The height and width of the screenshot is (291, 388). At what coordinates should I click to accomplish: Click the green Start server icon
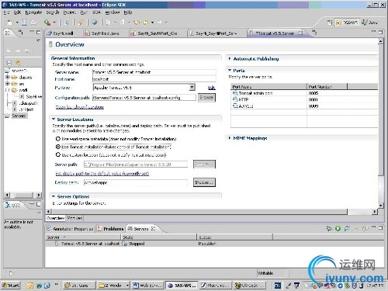tap(338, 228)
